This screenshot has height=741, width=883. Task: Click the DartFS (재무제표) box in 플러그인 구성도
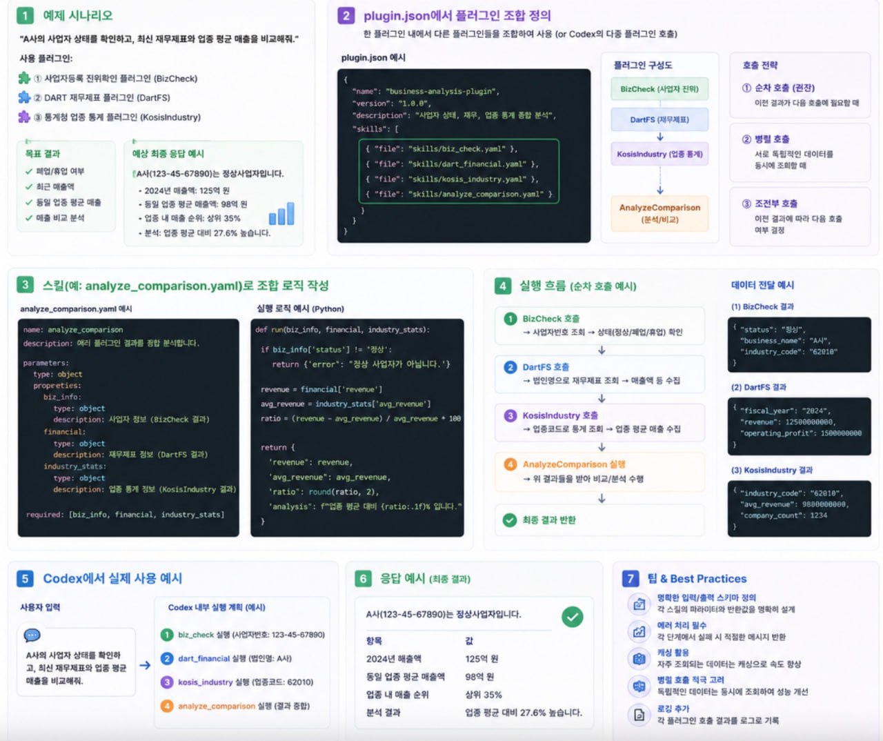pos(659,119)
